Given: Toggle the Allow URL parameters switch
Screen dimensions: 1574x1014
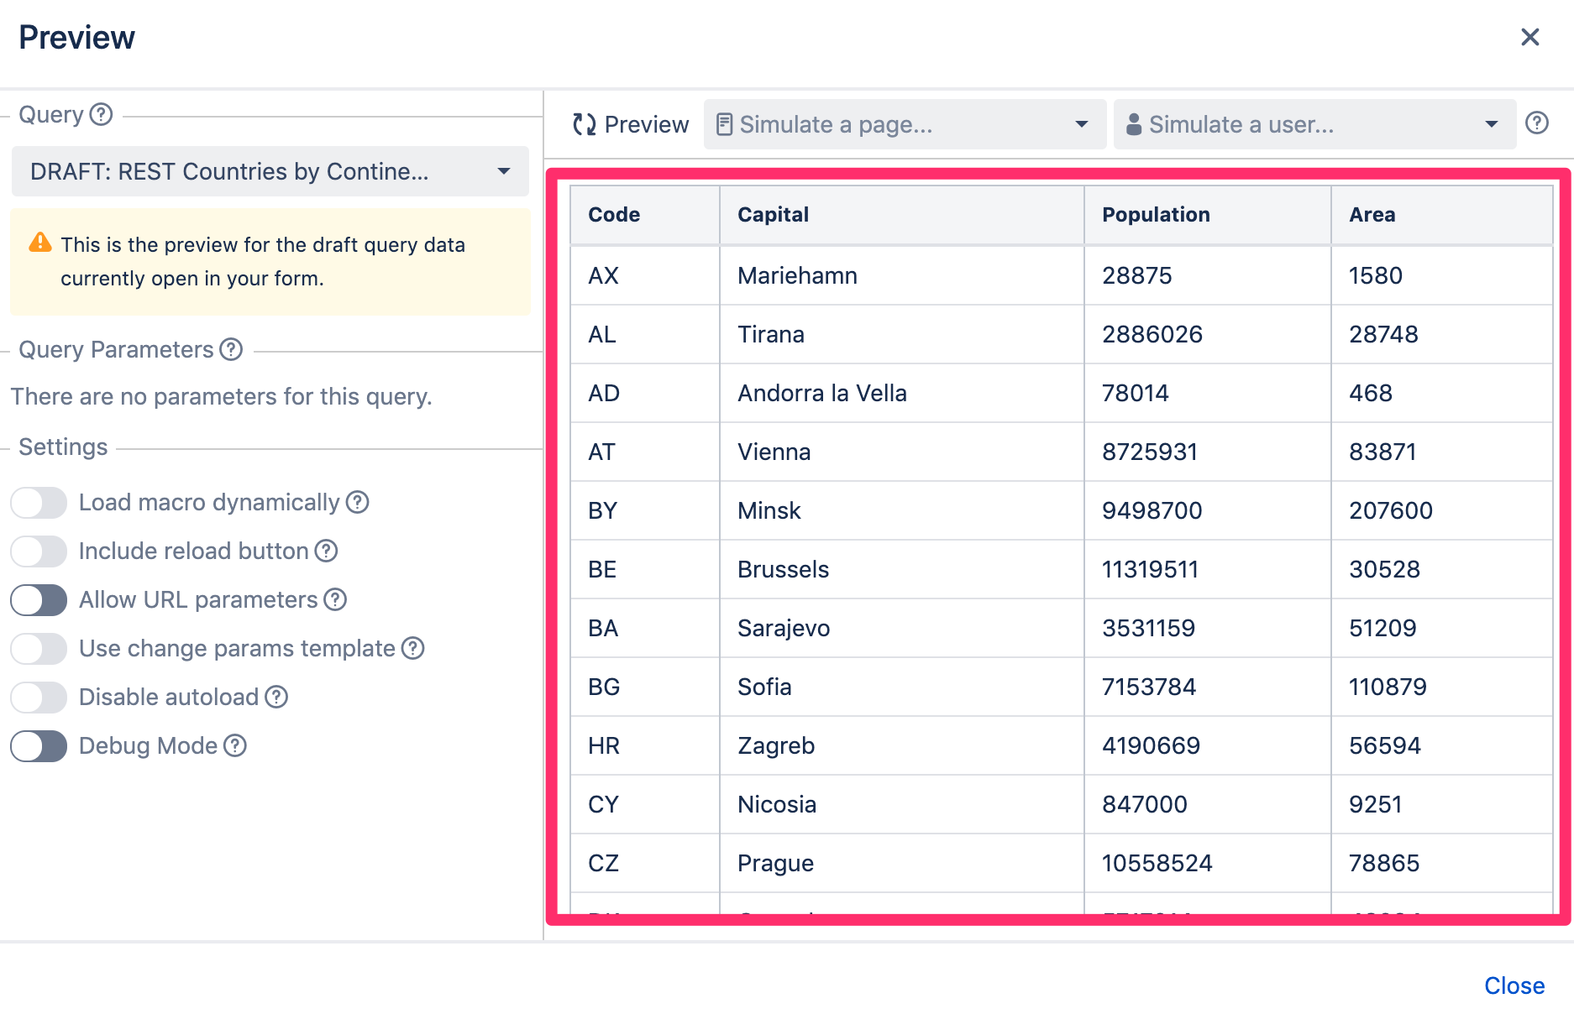Looking at the screenshot, I should [39, 600].
